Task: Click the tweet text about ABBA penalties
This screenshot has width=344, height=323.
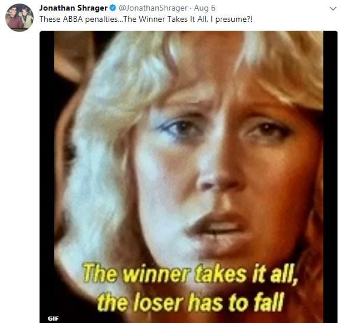Action: pos(146,19)
